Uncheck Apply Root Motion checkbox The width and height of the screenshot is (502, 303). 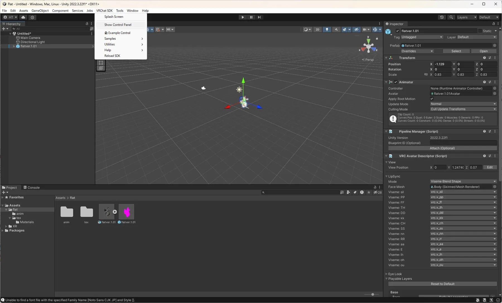point(432,99)
